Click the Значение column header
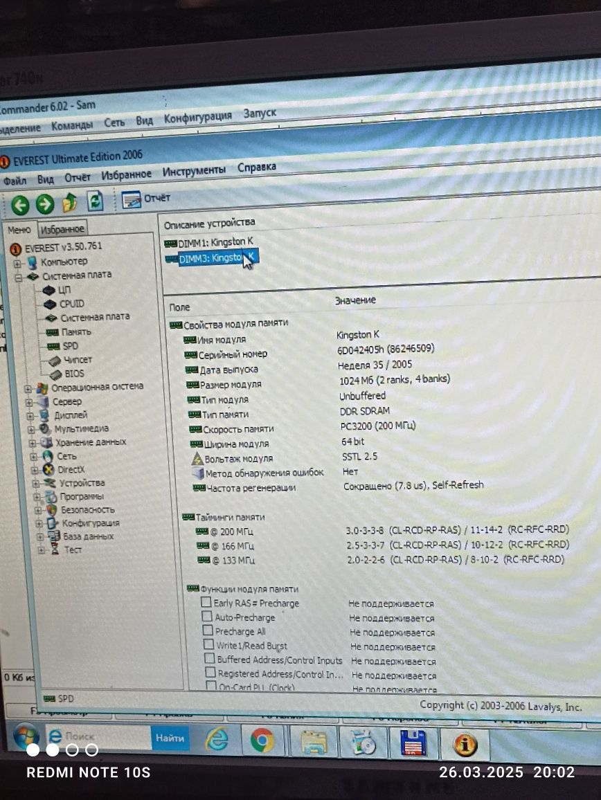 [x=355, y=300]
